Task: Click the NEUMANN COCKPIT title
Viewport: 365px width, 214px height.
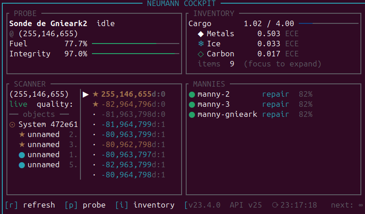Action: pos(181,4)
